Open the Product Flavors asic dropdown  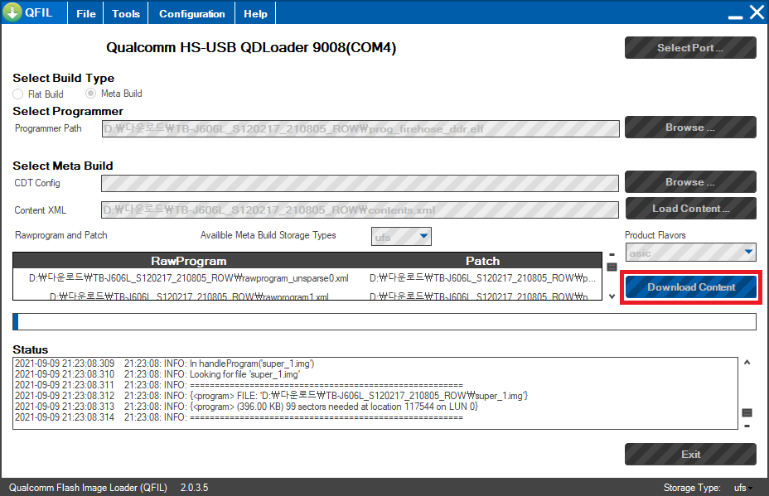click(690, 253)
